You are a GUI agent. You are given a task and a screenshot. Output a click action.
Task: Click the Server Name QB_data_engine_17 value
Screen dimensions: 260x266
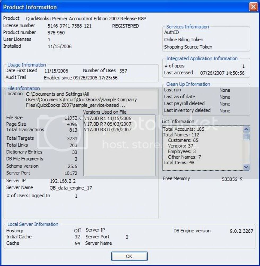pyautogui.click(x=71, y=188)
